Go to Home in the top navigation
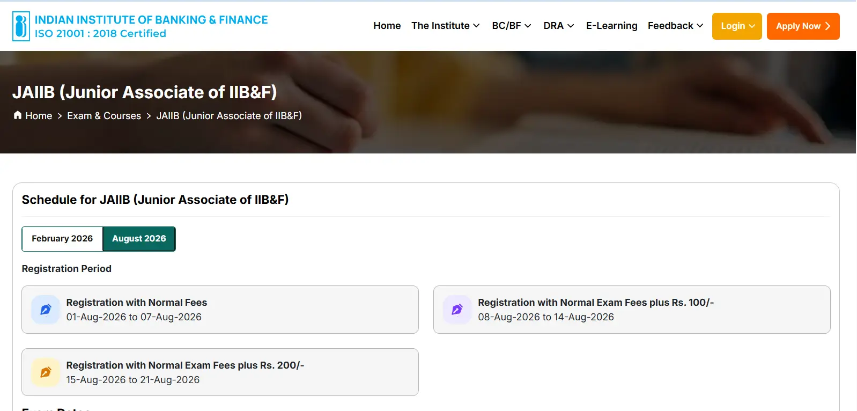Image resolution: width=857 pixels, height=411 pixels. [387, 26]
